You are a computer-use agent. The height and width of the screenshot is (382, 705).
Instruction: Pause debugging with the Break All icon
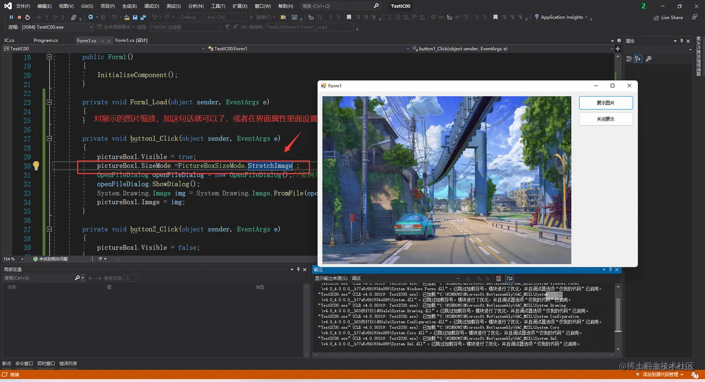[11, 17]
